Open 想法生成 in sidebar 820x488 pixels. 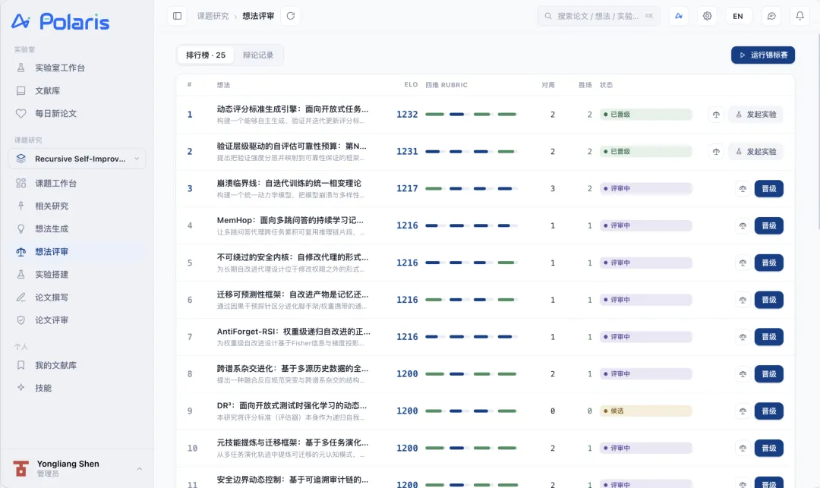[x=77, y=228]
